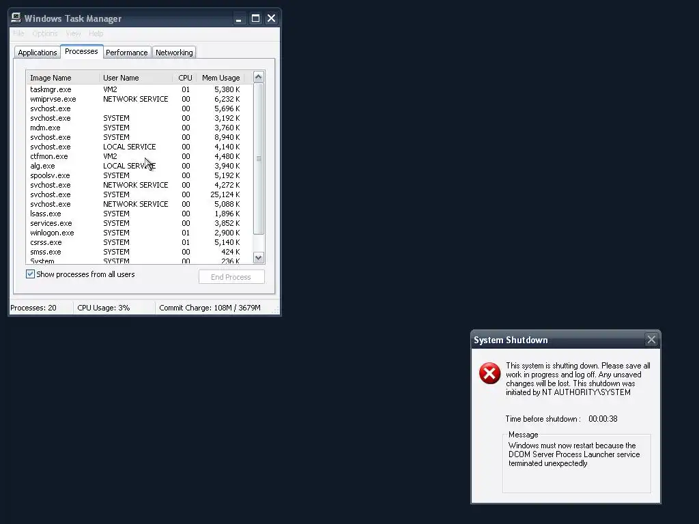Select the alg.exe process
This screenshot has width=699, height=524.
(x=139, y=166)
